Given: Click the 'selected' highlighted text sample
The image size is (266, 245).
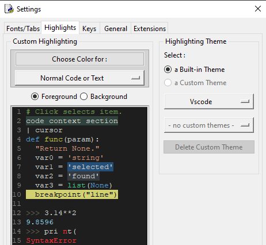Looking at the screenshot, I should (x=90, y=167).
